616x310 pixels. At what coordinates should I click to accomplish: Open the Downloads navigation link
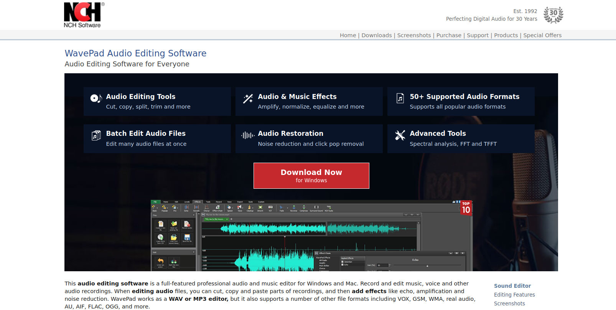[x=376, y=35]
